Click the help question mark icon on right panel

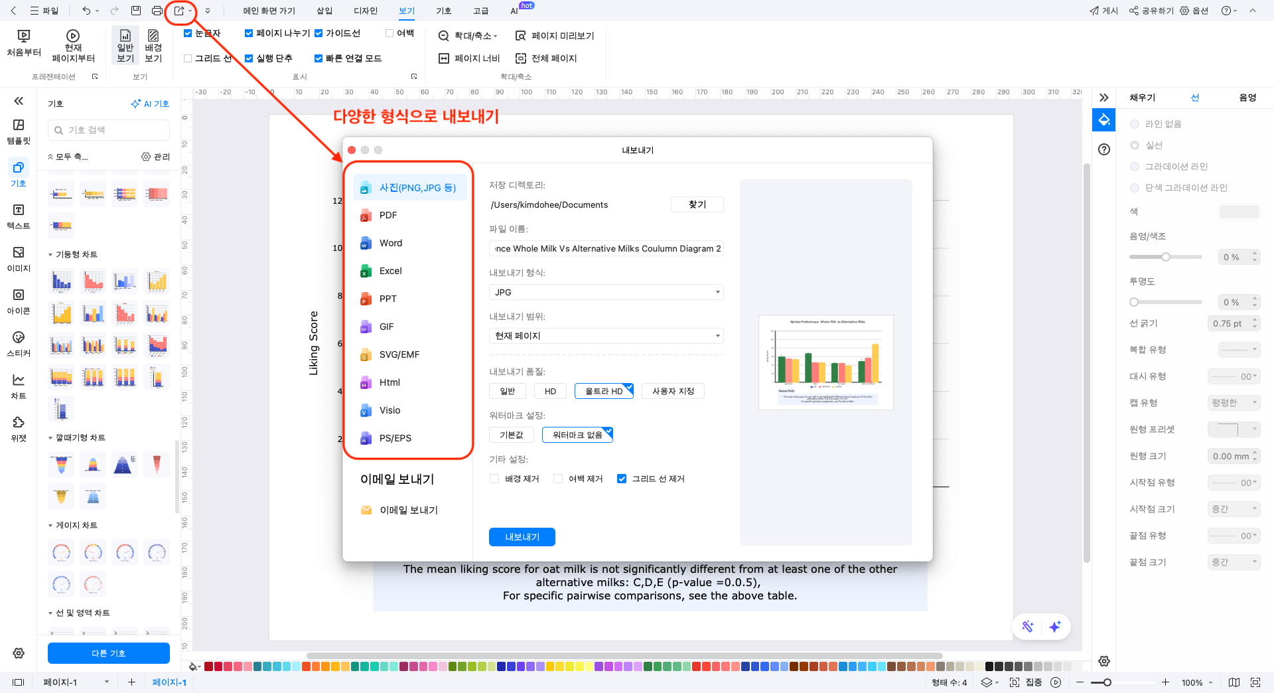click(1104, 149)
